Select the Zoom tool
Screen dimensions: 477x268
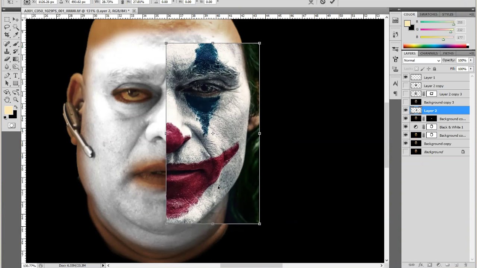coord(16,99)
